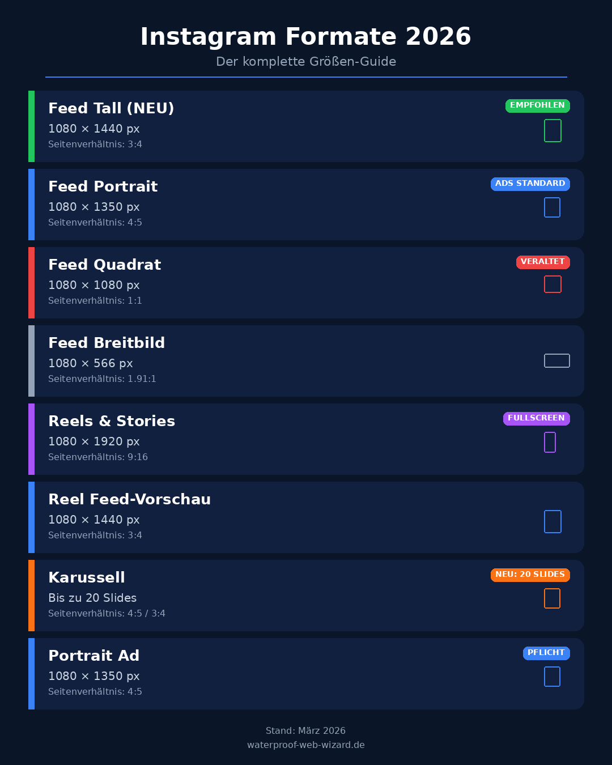Click the purple Reels & Stories 9:16 icon

(x=550, y=443)
